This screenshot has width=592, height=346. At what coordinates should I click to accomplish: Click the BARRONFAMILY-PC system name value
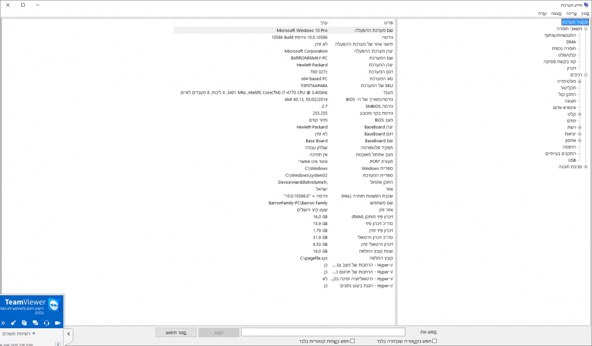[x=309, y=58]
